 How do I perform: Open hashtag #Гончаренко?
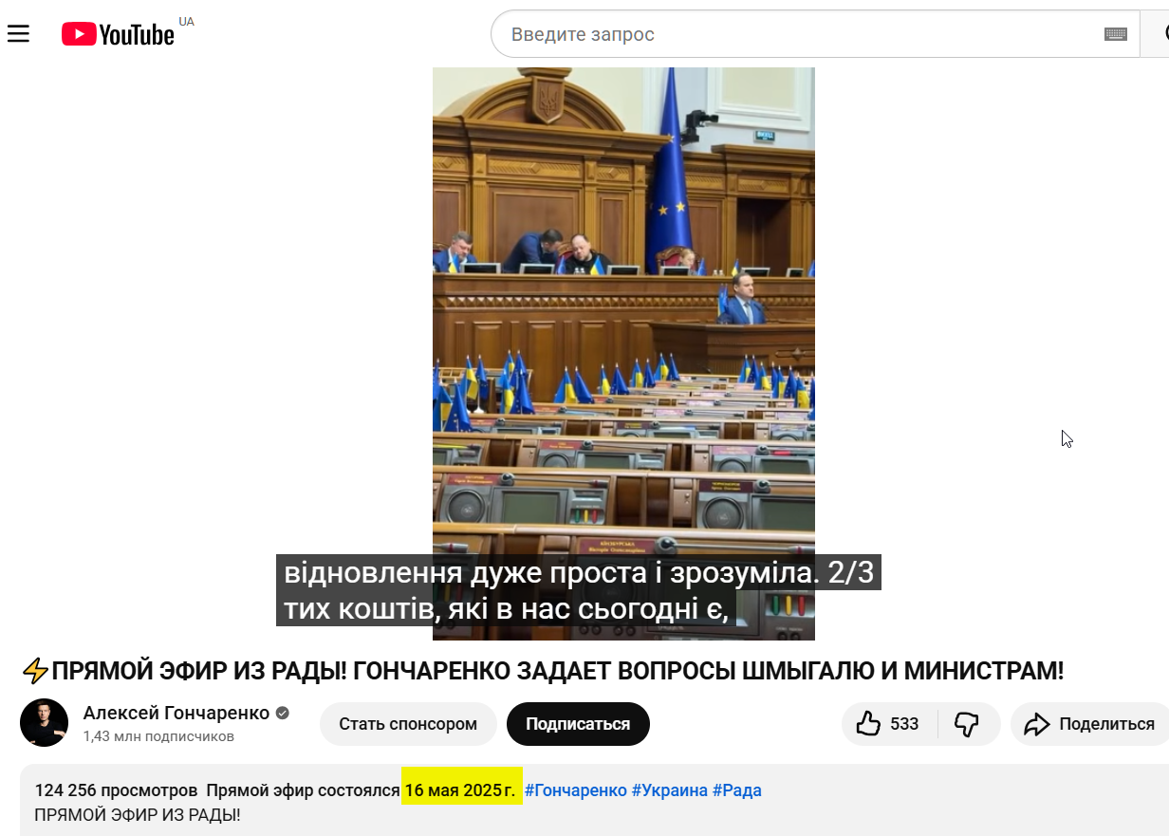[575, 790]
